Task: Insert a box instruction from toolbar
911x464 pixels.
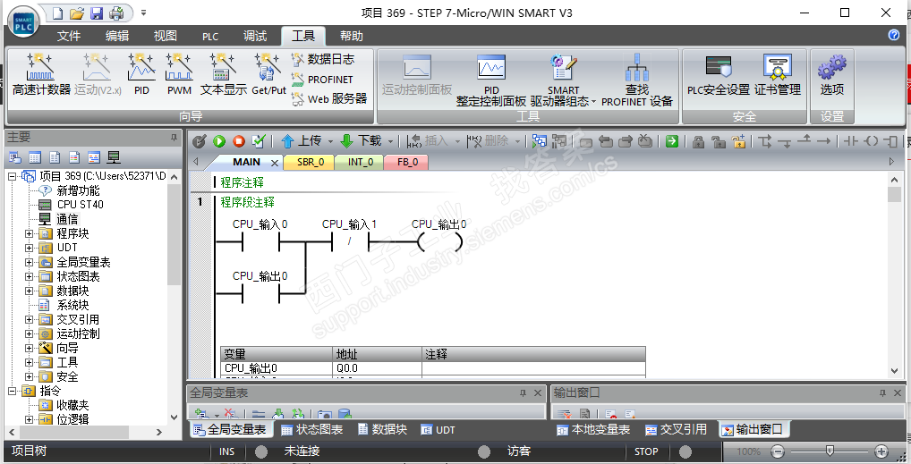Action: 890,141
